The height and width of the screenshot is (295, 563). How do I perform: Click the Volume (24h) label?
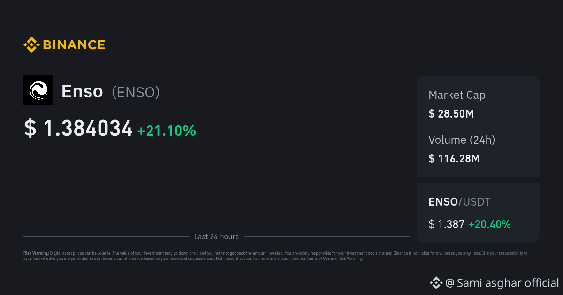[462, 140]
